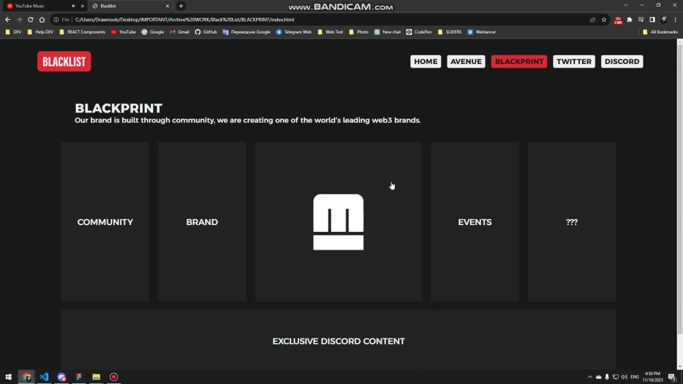Show hidden system tray icons
The image size is (683, 384).
click(x=590, y=377)
